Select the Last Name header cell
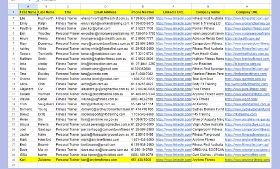 [46, 12]
